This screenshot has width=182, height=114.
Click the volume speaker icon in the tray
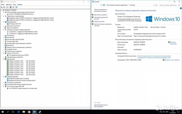click(164, 112)
